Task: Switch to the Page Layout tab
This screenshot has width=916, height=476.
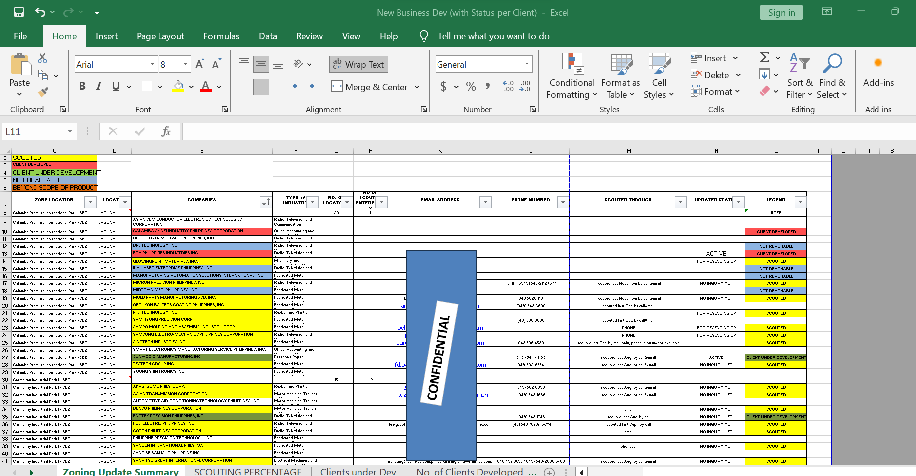Action: [x=160, y=36]
